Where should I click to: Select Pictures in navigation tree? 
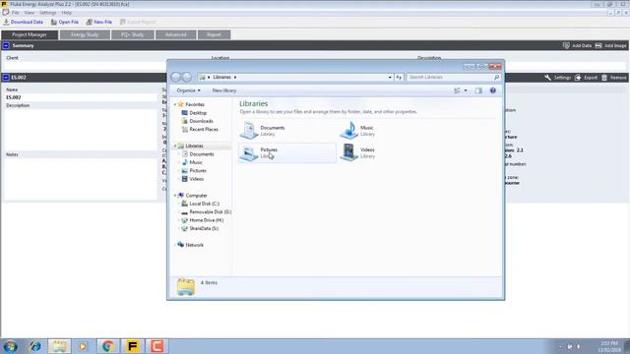point(194,171)
